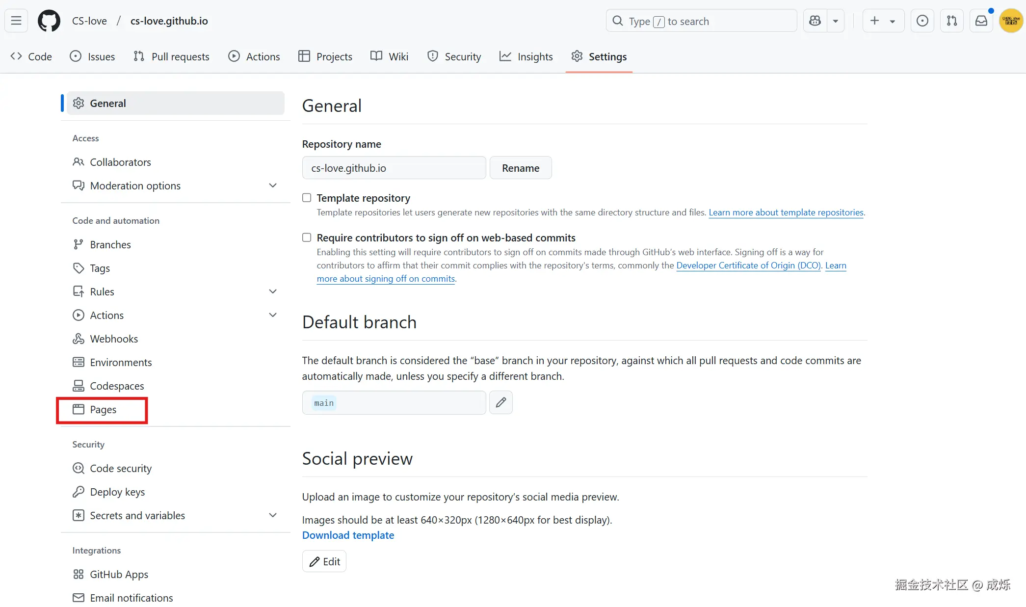The height and width of the screenshot is (607, 1026).
Task: Click the Repository name input field
Action: coord(394,168)
